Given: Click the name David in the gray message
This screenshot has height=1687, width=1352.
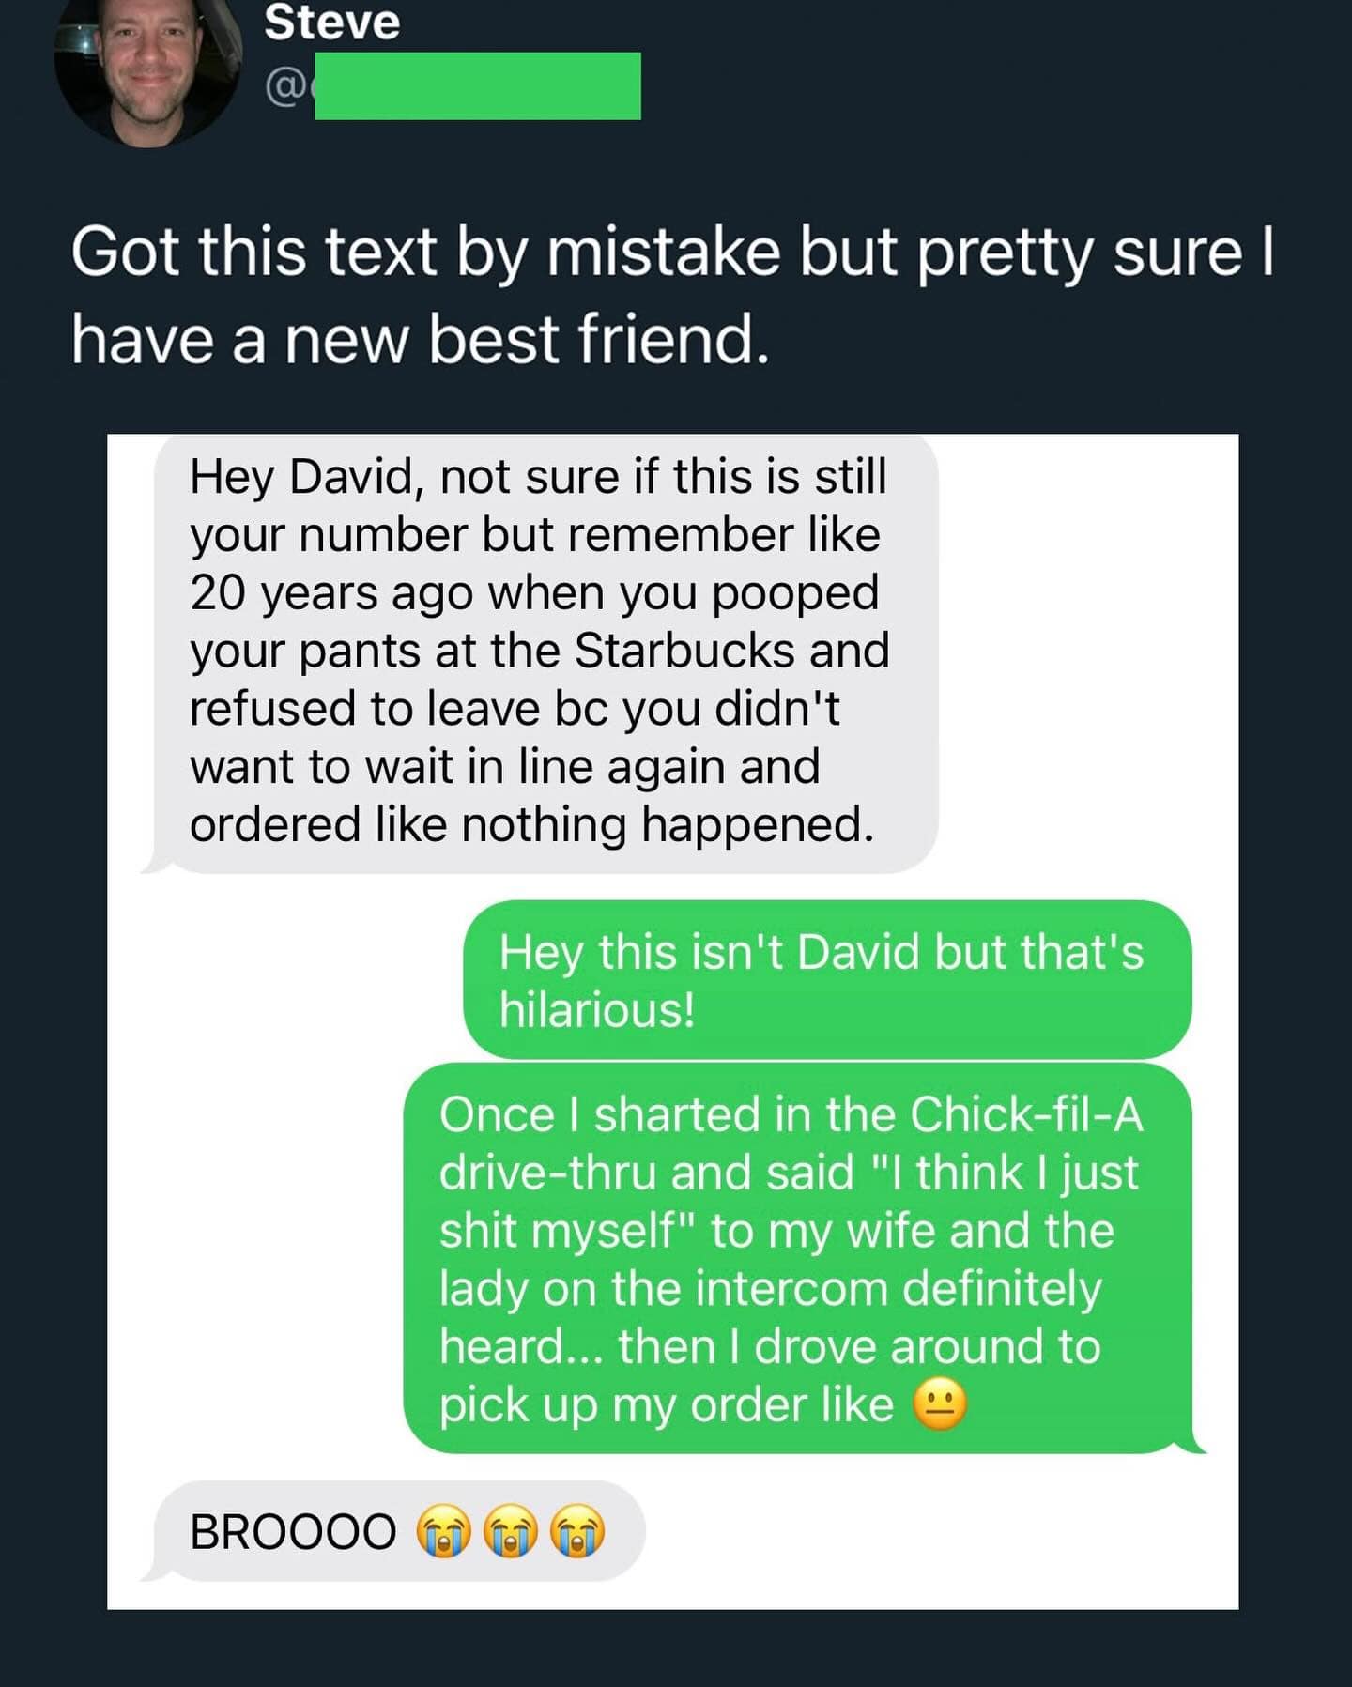Looking at the screenshot, I should [x=351, y=477].
